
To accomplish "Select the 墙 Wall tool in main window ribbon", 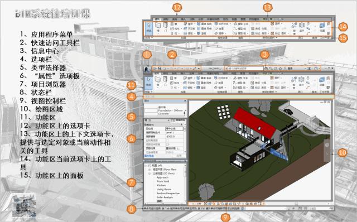I will (x=157, y=81).
